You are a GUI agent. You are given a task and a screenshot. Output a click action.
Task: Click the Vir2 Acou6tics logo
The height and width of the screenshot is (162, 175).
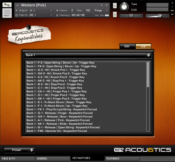click(x=143, y=150)
